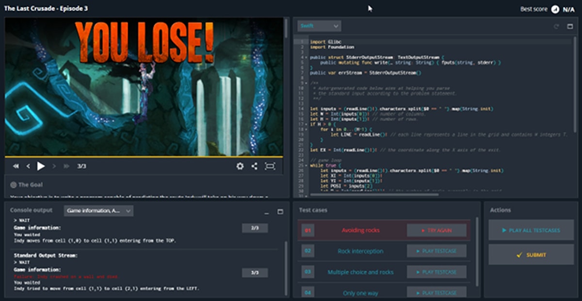This screenshot has width=582, height=301.
Task: Minimize the console output panel
Action: click(x=266, y=212)
